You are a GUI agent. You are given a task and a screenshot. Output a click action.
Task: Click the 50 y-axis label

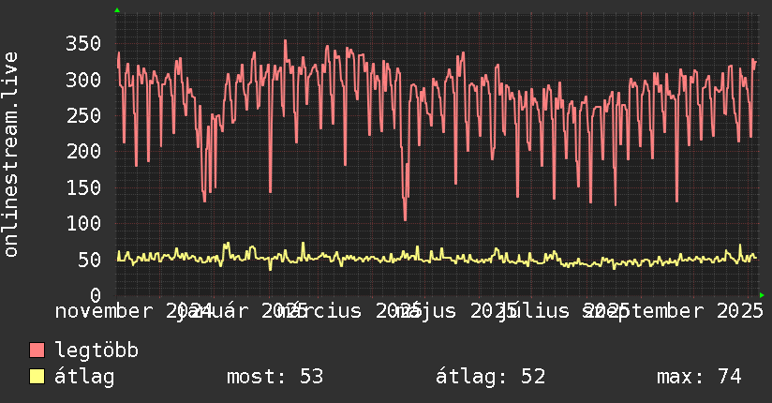pyautogui.click(x=89, y=260)
